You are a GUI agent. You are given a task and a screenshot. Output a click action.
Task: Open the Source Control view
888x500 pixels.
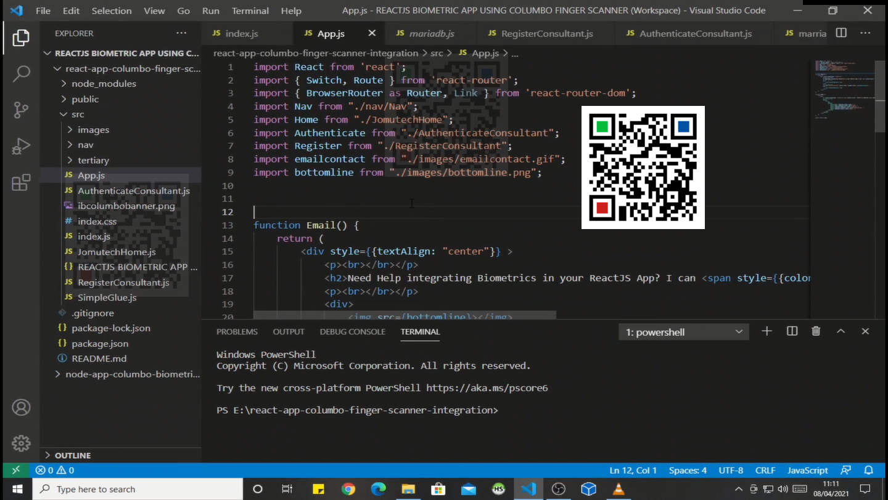[x=21, y=109]
